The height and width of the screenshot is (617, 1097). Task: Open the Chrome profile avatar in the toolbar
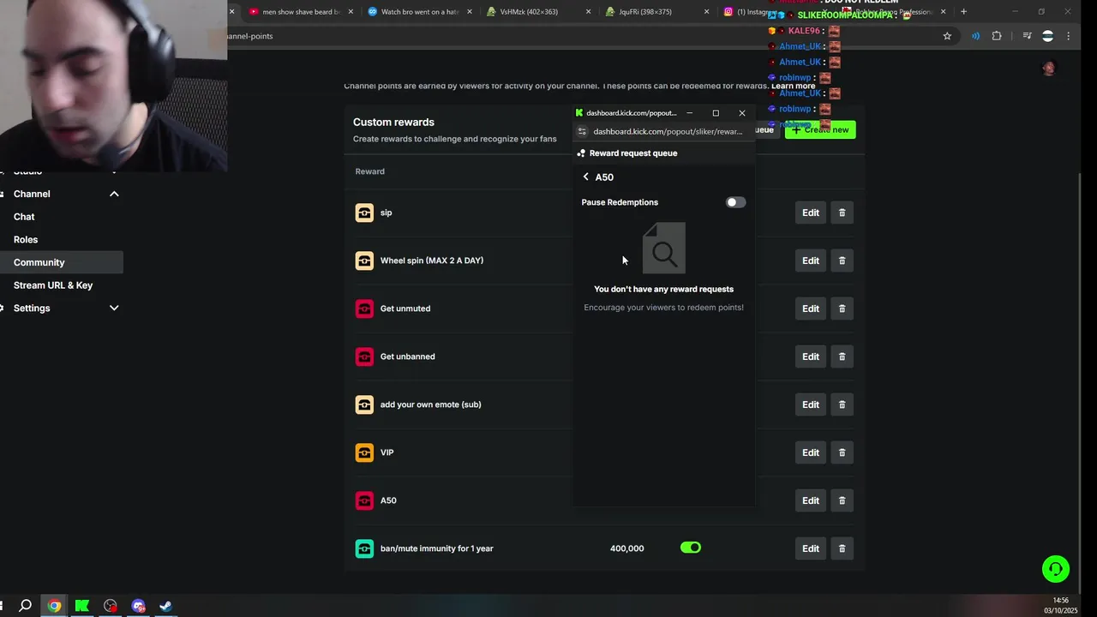point(1047,36)
